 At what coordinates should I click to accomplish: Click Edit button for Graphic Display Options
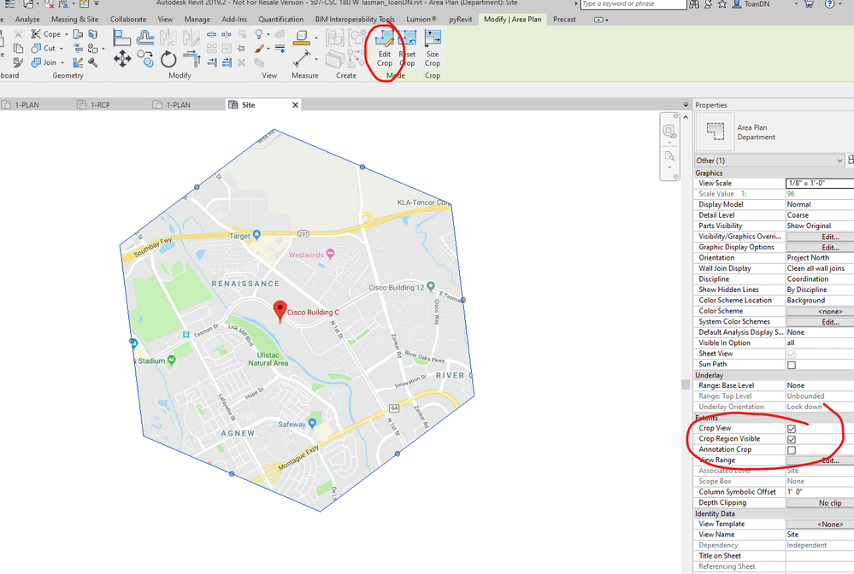click(x=820, y=248)
